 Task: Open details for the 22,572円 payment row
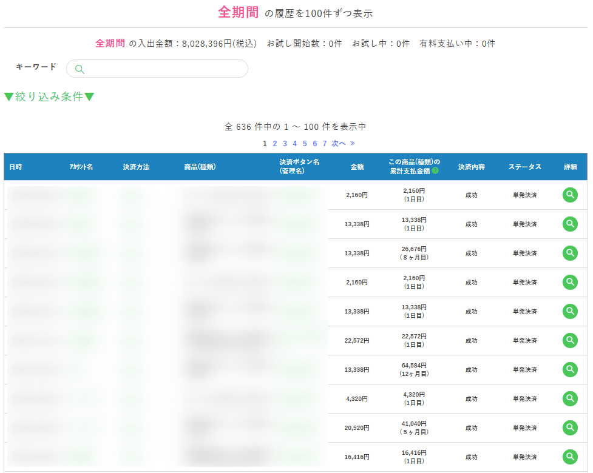[569, 340]
